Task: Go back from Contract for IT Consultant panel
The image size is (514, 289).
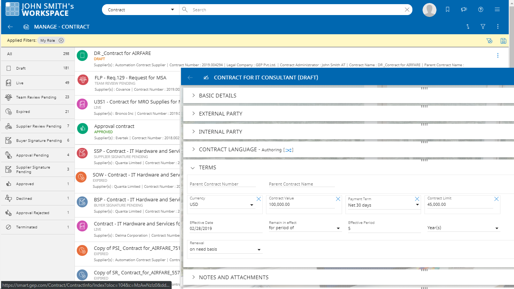Action: click(190, 78)
